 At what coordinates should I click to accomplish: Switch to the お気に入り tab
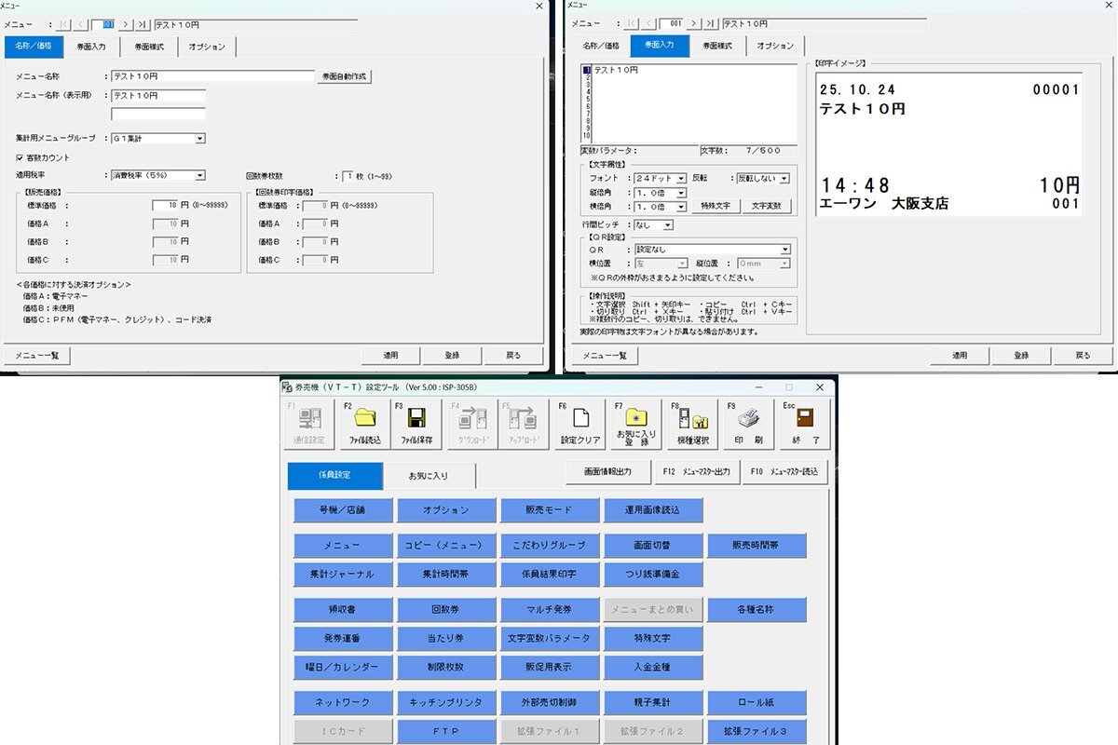tap(429, 476)
